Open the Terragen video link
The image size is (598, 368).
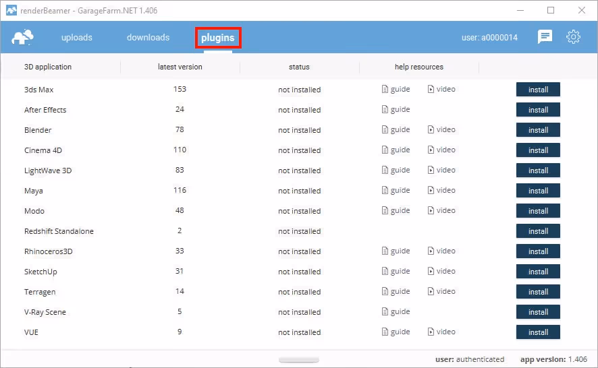441,291
